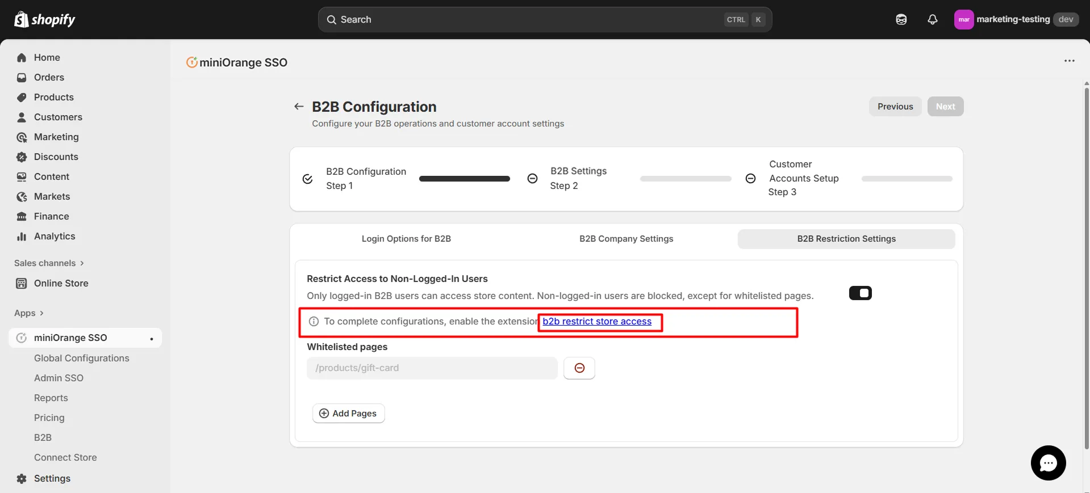
Task: Click the Step 1 progress bar
Action: (x=465, y=179)
